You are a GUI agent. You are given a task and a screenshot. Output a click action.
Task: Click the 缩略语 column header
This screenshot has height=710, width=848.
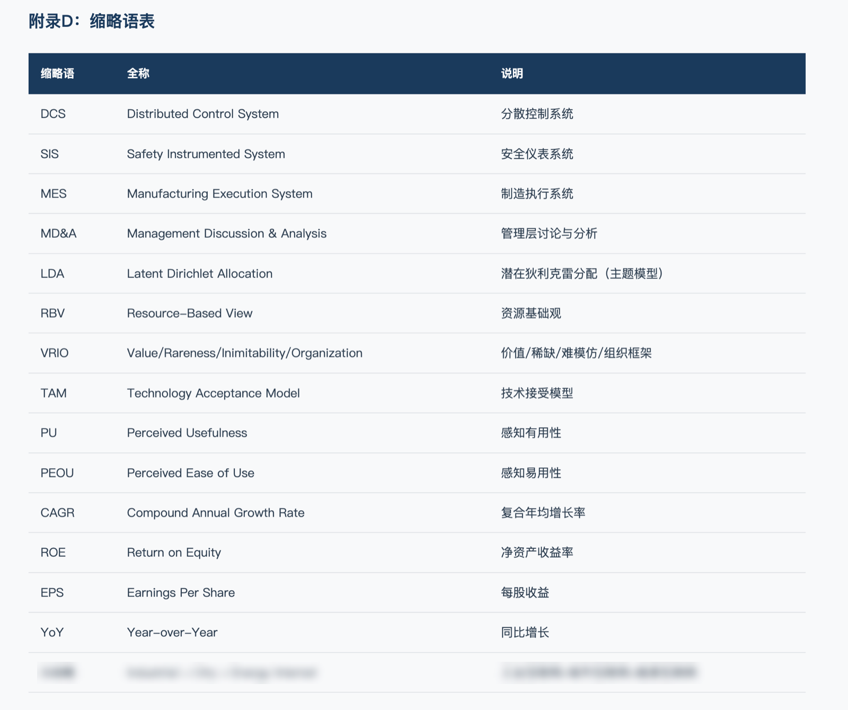57,74
